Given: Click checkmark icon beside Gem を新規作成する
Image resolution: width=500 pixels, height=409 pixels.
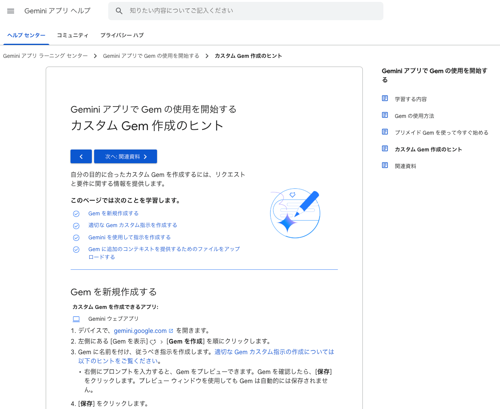Looking at the screenshot, I should [76, 214].
